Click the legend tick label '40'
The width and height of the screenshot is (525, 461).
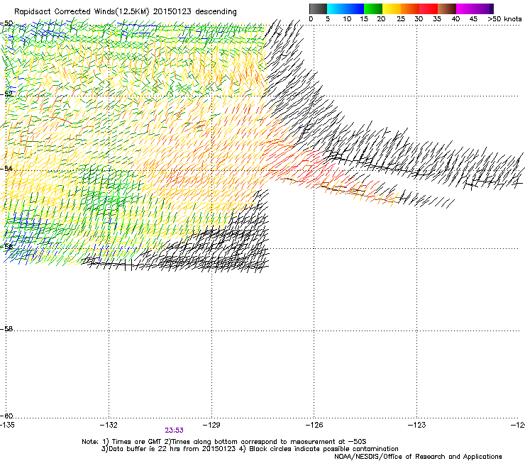[455, 18]
